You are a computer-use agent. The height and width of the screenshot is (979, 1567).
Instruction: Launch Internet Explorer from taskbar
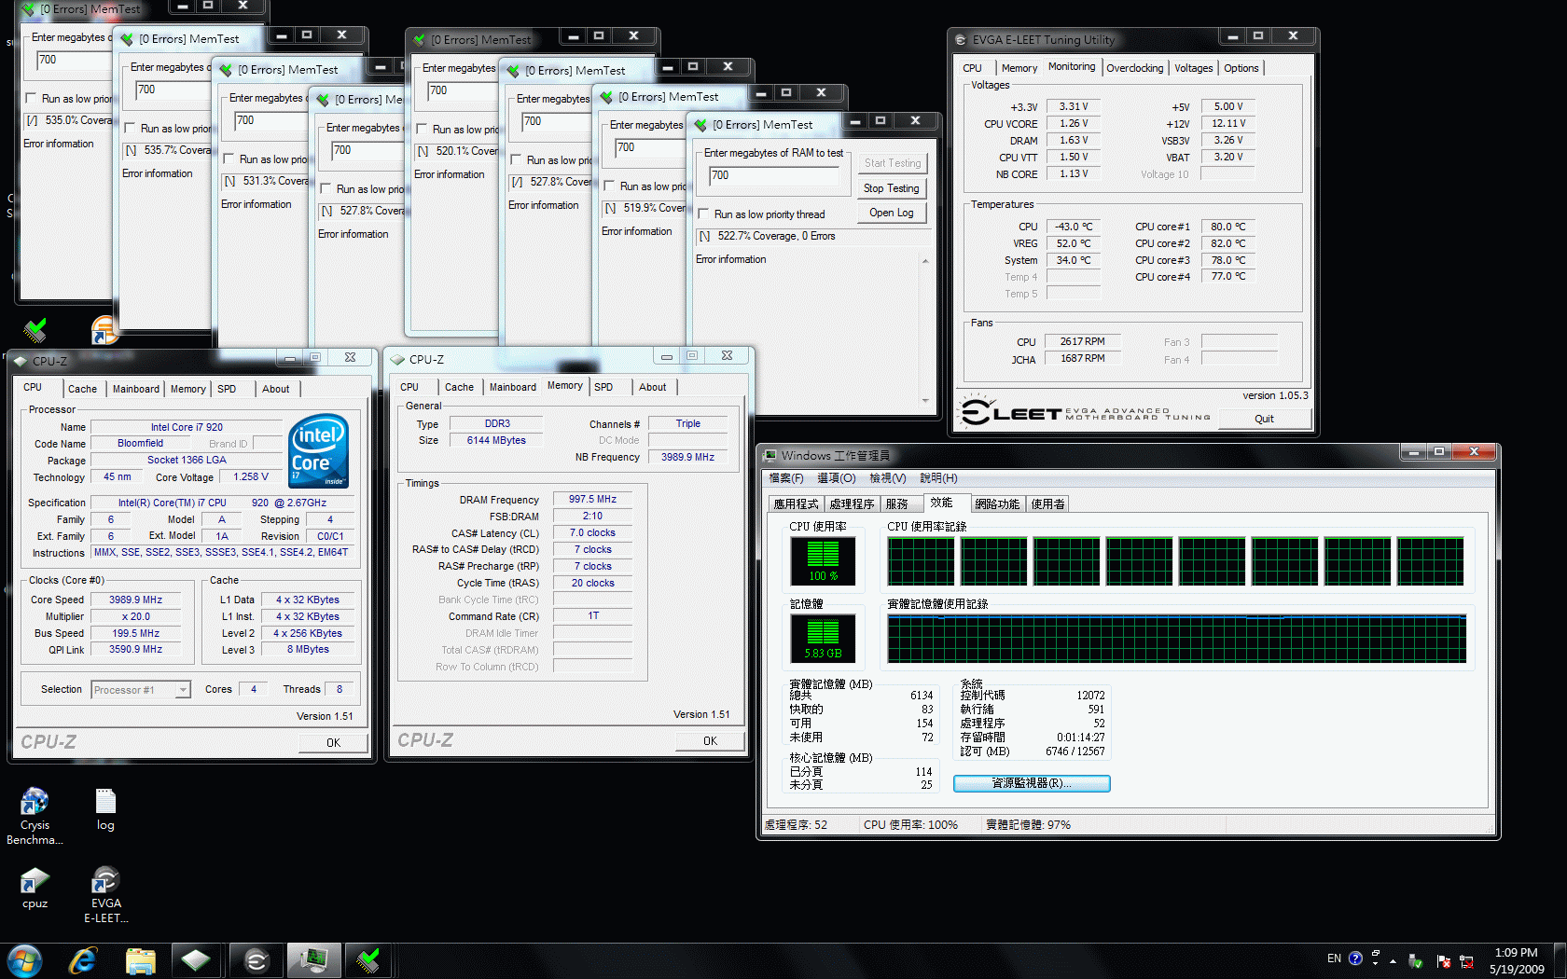[83, 960]
